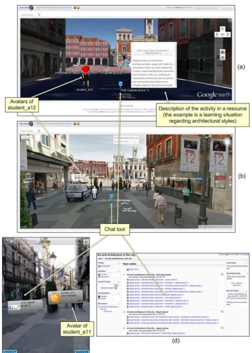Open News forum link in Topic outline
Viewport: 252px width, 353px height.
(x=133, y=270)
